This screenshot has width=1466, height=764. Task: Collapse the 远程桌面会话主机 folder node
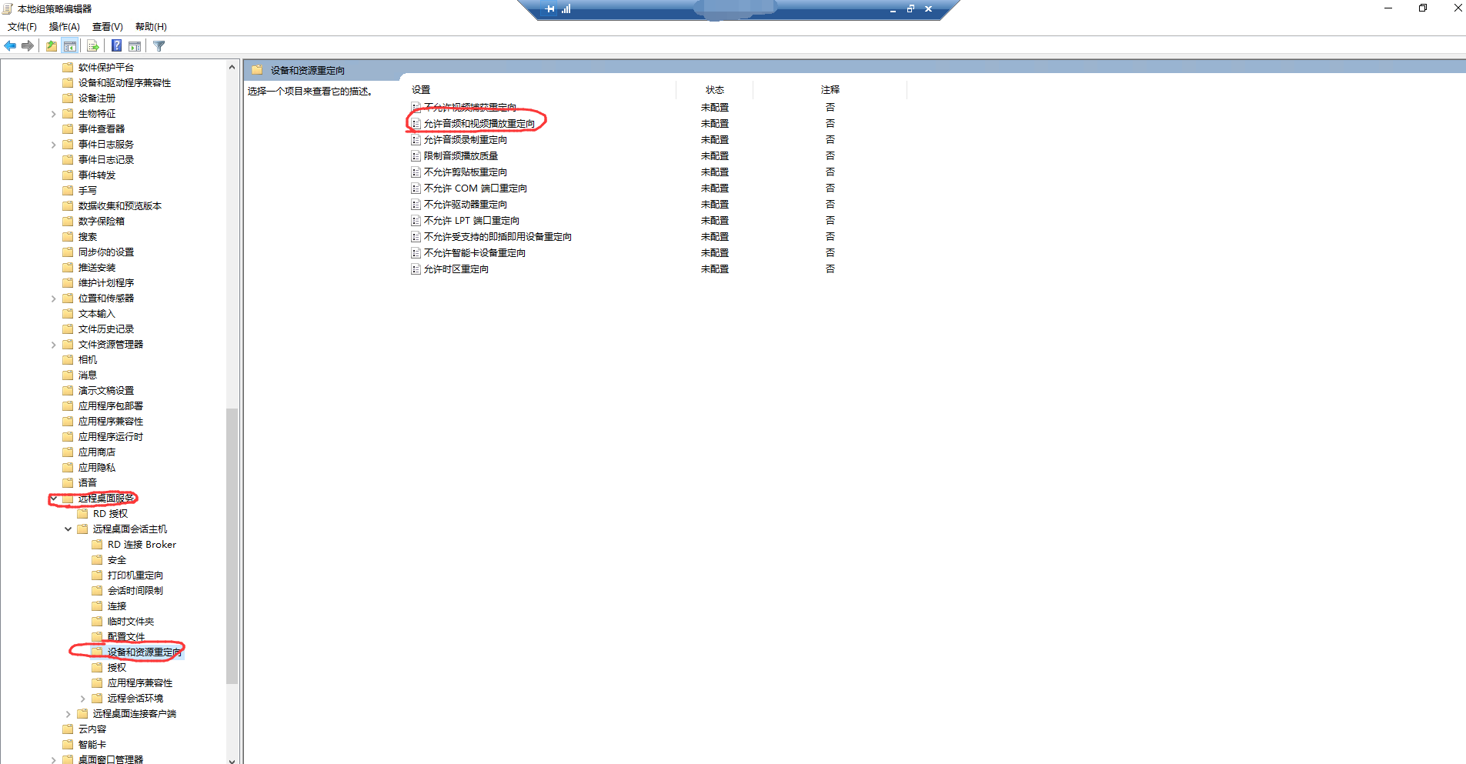click(68, 529)
